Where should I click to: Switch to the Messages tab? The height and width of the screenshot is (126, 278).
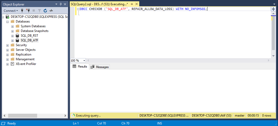(x=100, y=67)
